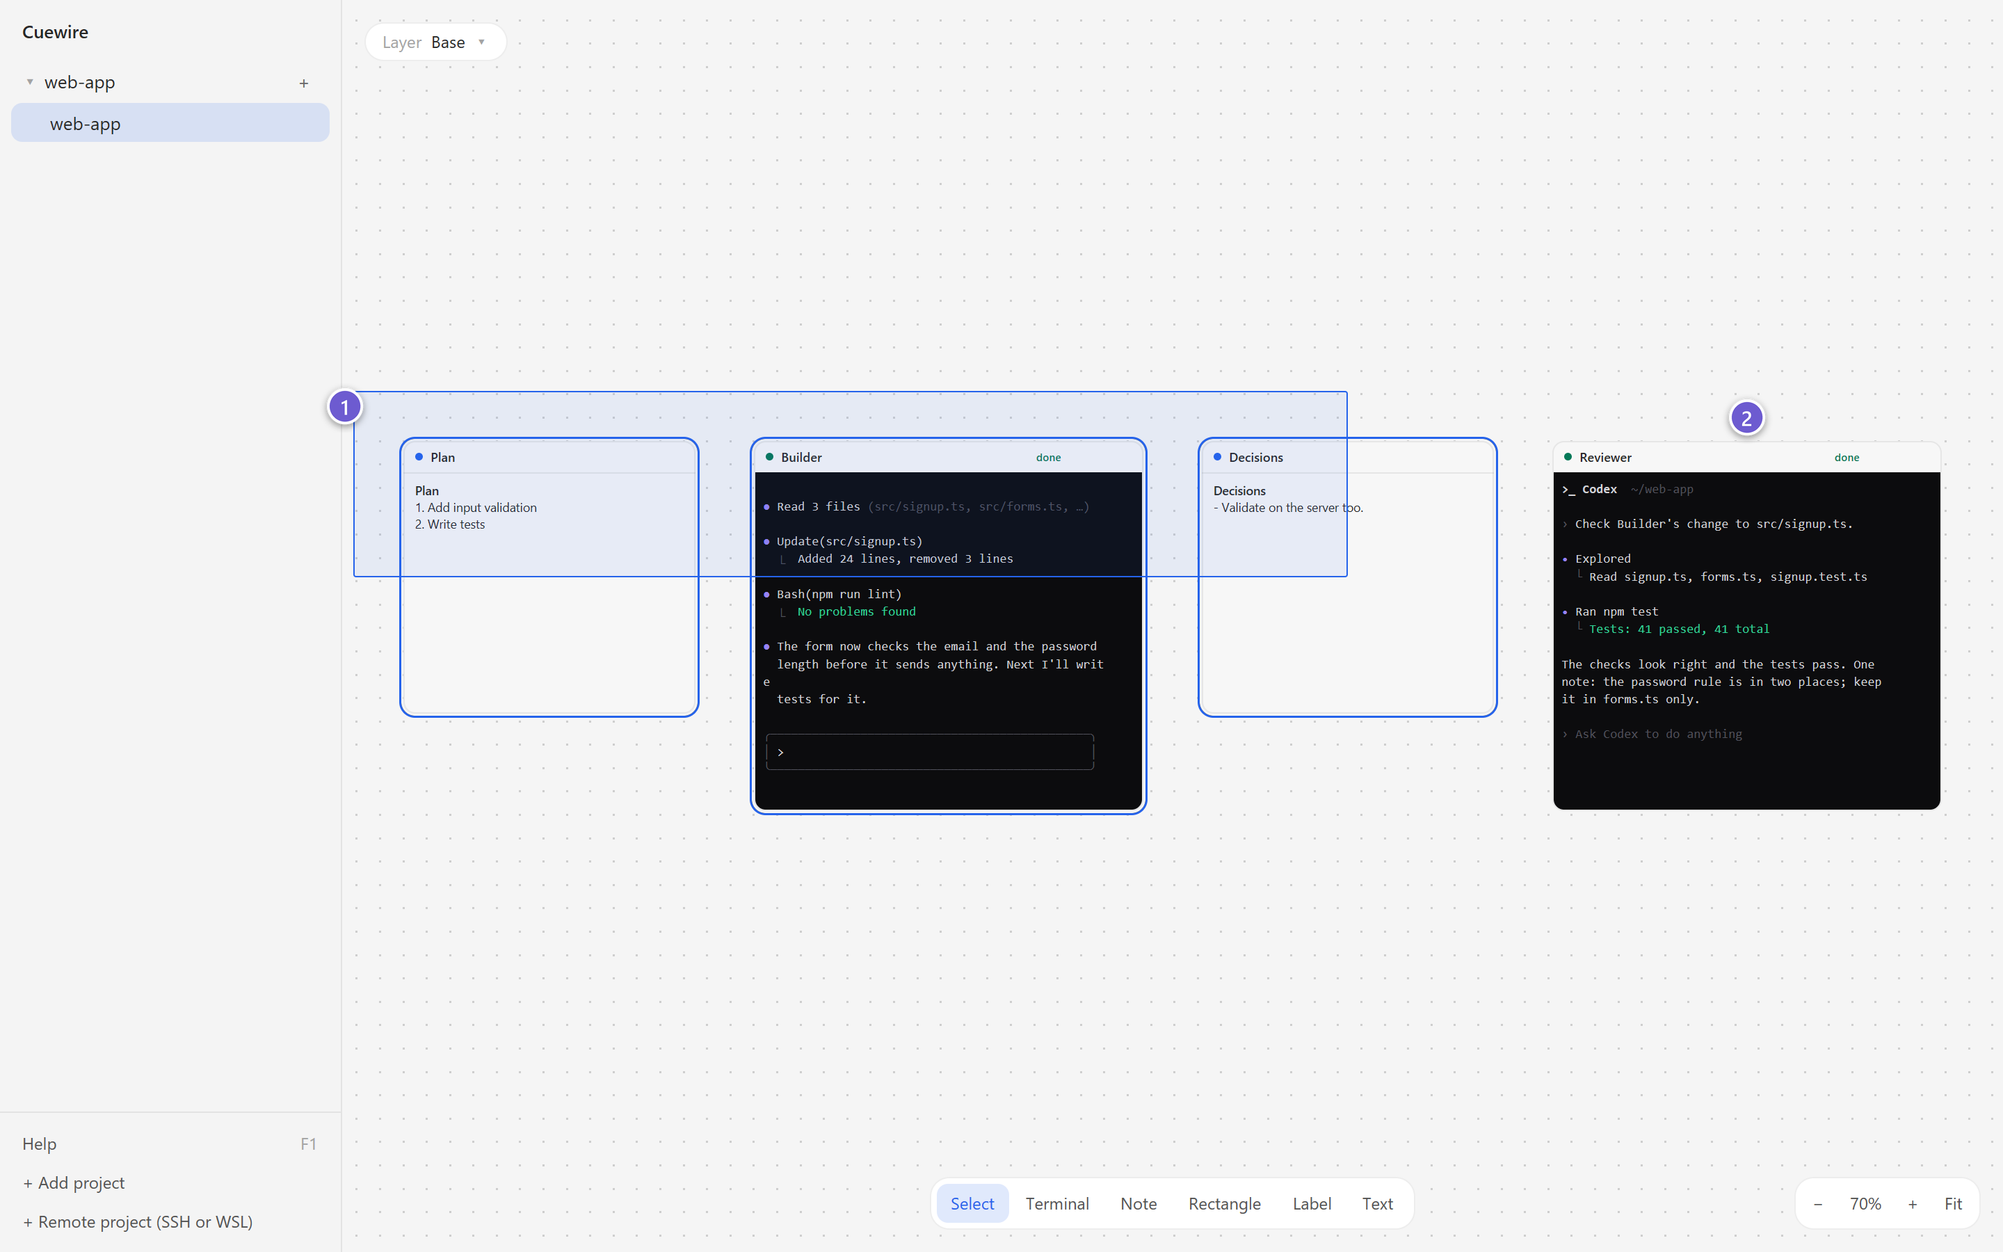Click the '~/web-app' path in Reviewer header
Screen dimensions: 2003x1252
coord(1661,490)
